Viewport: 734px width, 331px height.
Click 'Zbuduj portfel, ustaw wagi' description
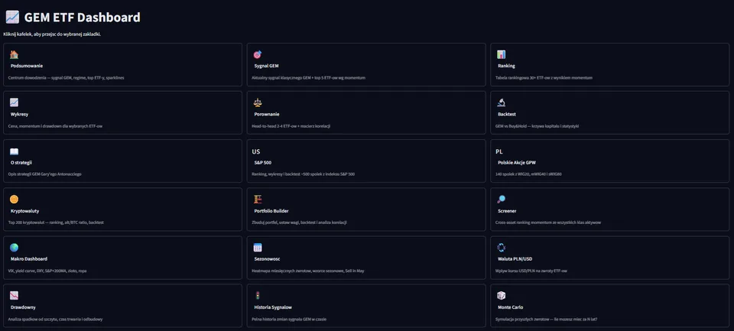click(x=299, y=222)
